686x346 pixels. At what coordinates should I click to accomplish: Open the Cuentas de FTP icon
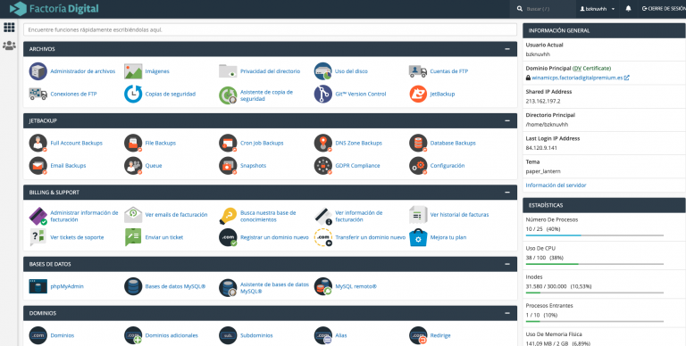418,71
